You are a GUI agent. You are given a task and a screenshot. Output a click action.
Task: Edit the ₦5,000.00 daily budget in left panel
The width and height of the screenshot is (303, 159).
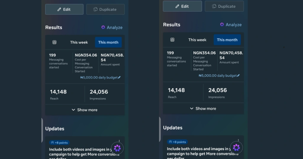tap(101, 77)
